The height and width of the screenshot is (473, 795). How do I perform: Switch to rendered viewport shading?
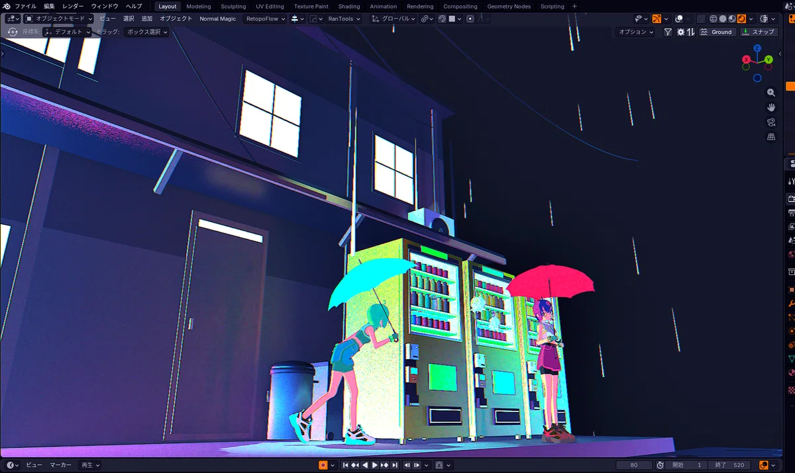[742, 19]
